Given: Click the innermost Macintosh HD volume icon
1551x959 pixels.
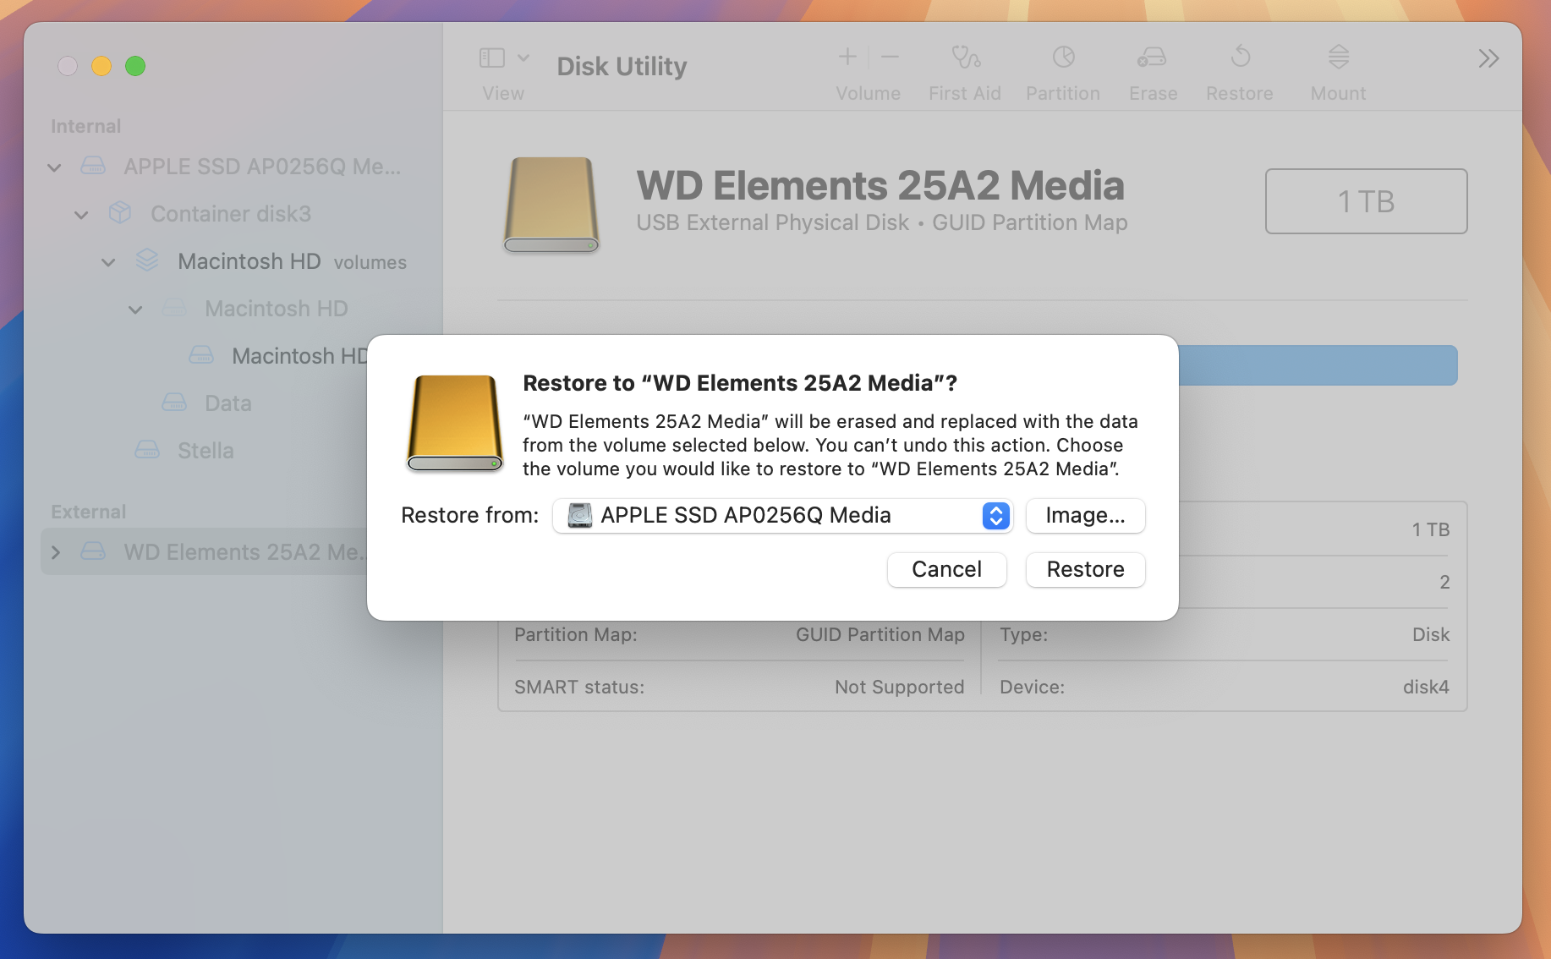Looking at the screenshot, I should pos(201,354).
